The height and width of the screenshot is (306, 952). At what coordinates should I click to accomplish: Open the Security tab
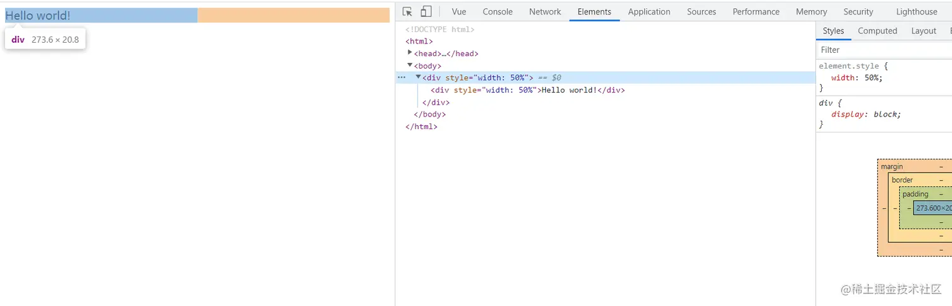[858, 11]
